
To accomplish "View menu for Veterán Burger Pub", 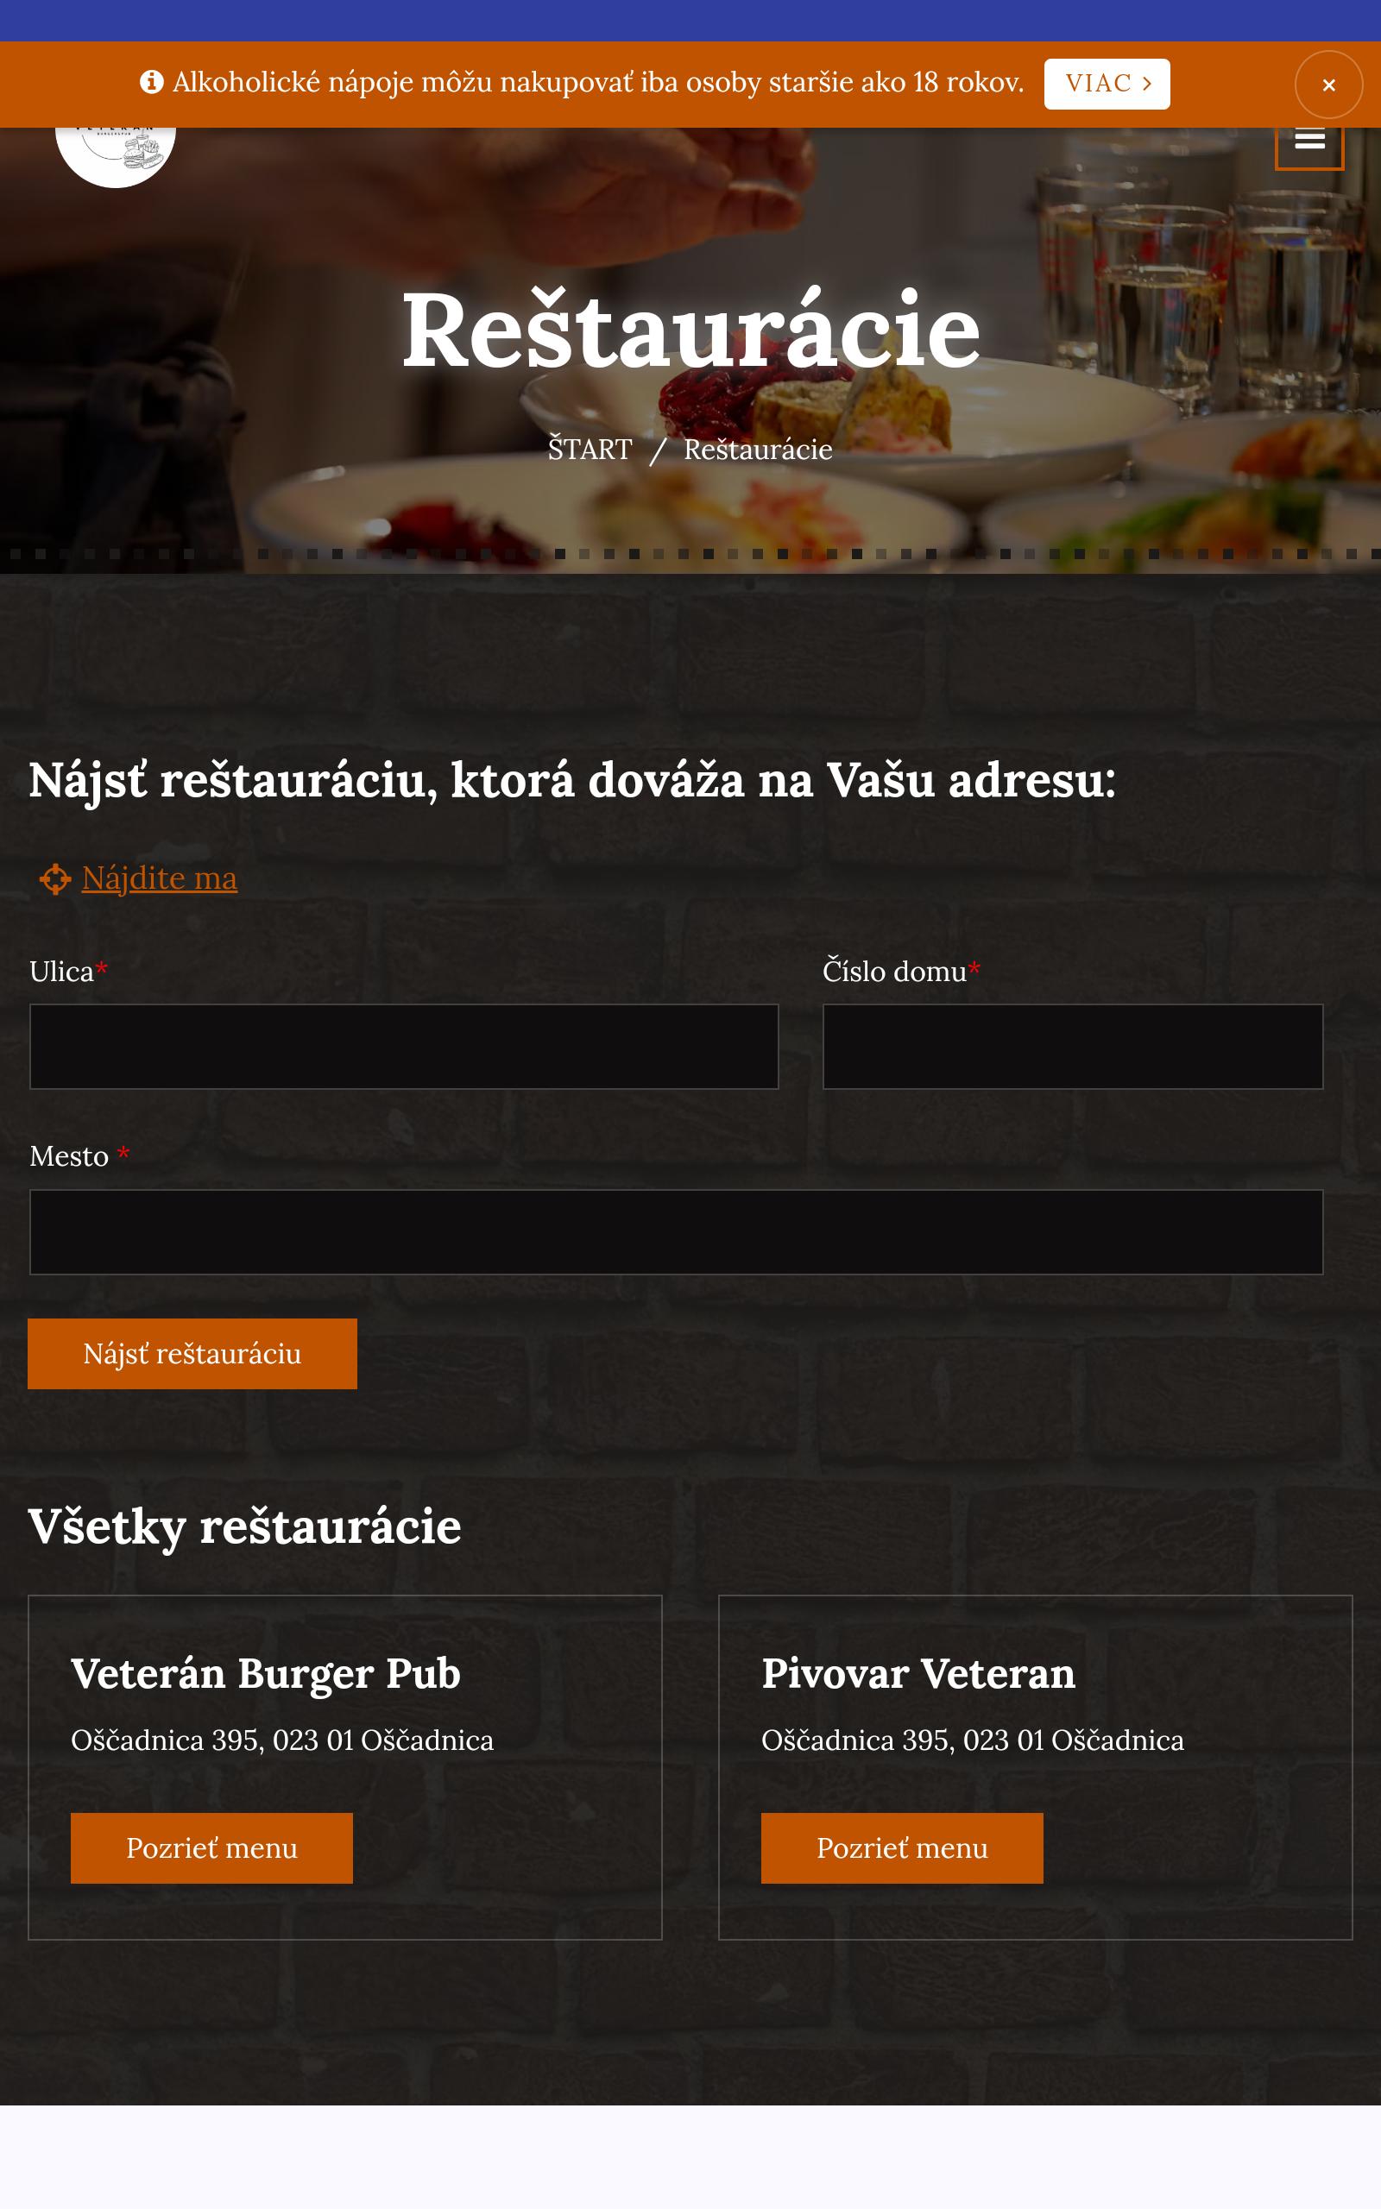I will pos(212,1848).
